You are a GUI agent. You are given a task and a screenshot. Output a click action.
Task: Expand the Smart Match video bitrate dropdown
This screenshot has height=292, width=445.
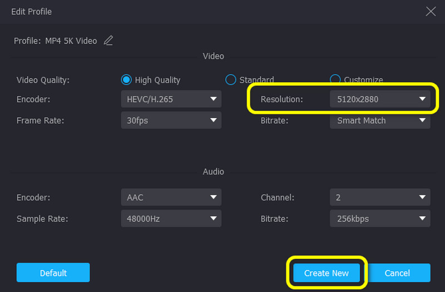tap(380, 120)
